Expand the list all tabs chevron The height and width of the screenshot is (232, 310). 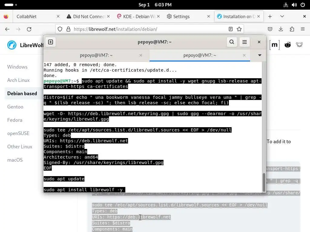tap(282, 16)
